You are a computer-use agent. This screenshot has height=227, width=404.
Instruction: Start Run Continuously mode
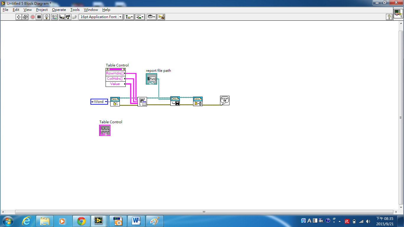pos(25,17)
